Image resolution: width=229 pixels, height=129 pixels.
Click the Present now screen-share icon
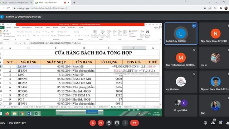[x=117, y=123]
